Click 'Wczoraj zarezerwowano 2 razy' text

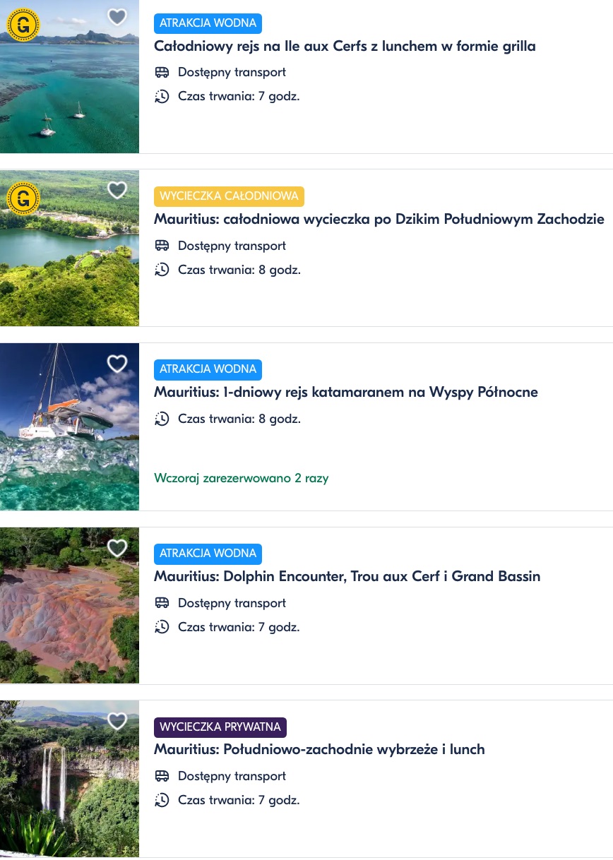(x=242, y=479)
